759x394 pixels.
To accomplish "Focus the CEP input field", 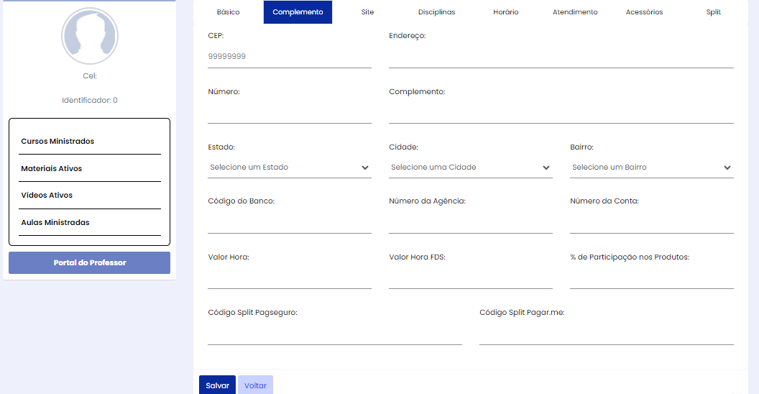I will coord(290,57).
